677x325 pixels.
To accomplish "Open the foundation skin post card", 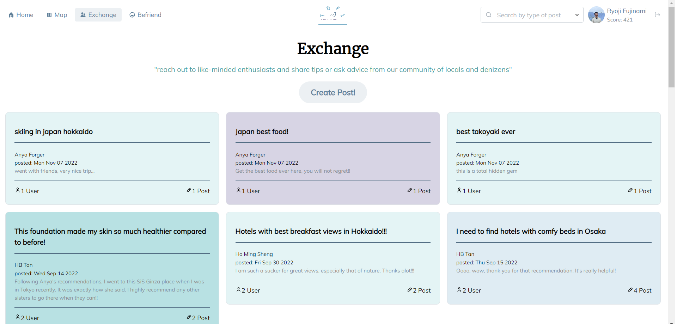I will (x=110, y=237).
